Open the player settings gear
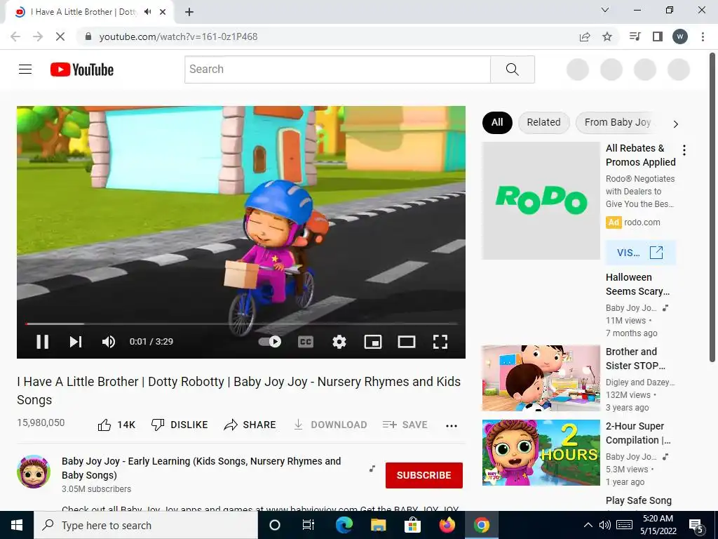The width and height of the screenshot is (718, 539). [339, 342]
